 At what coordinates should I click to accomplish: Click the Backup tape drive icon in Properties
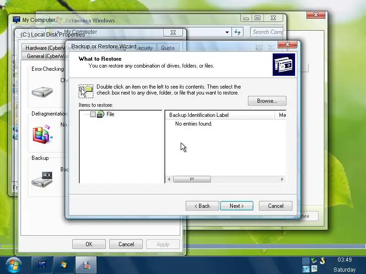tap(42, 179)
